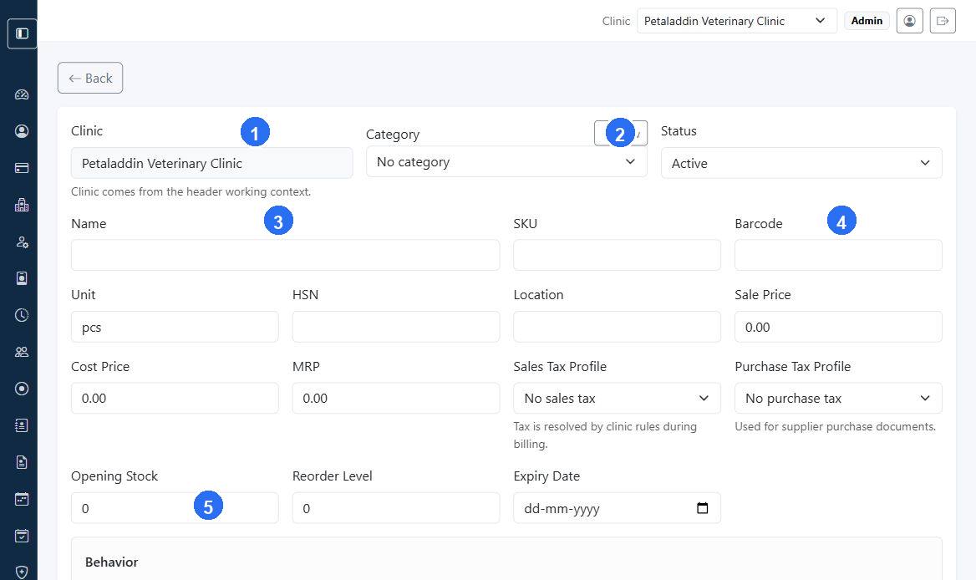976x580 pixels.
Task: Open the journal address book icon in sidebar
Action: pos(22,425)
